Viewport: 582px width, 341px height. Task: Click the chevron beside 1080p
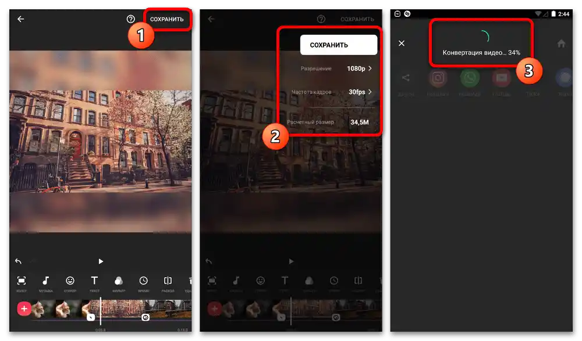point(370,69)
